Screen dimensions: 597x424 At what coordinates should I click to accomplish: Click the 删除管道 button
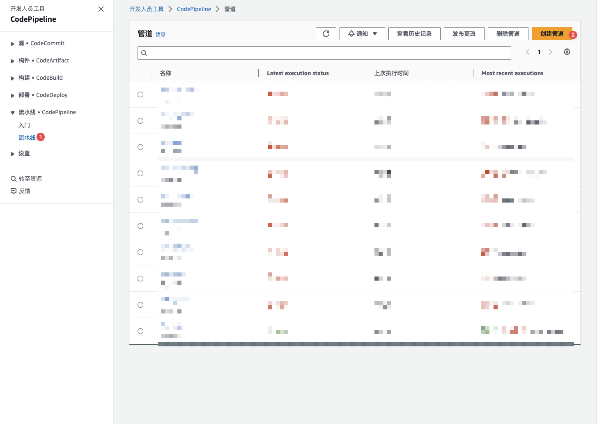508,34
